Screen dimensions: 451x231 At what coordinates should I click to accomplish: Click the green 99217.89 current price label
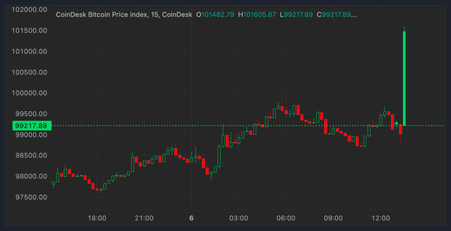(30, 125)
